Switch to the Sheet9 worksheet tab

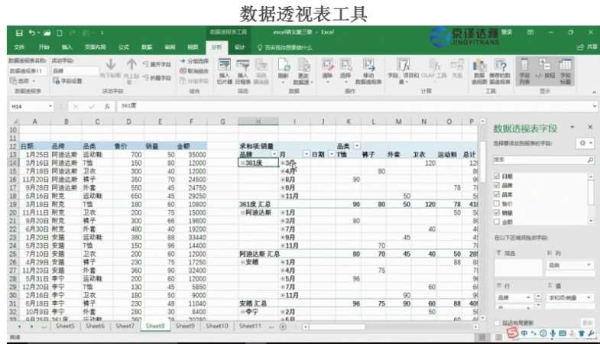(x=185, y=326)
